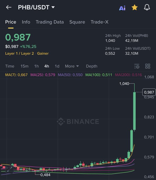Open price alert bell icon
156x180 pixels.
click(147, 7)
